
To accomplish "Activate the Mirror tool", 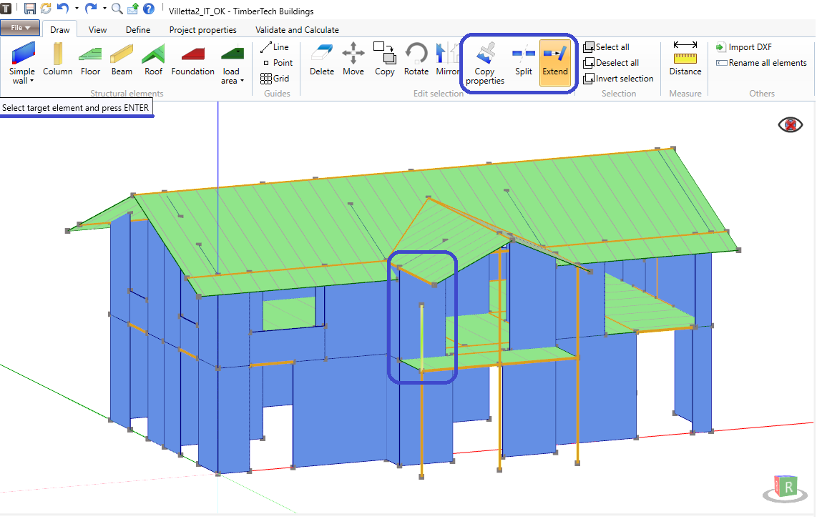I will click(x=448, y=60).
